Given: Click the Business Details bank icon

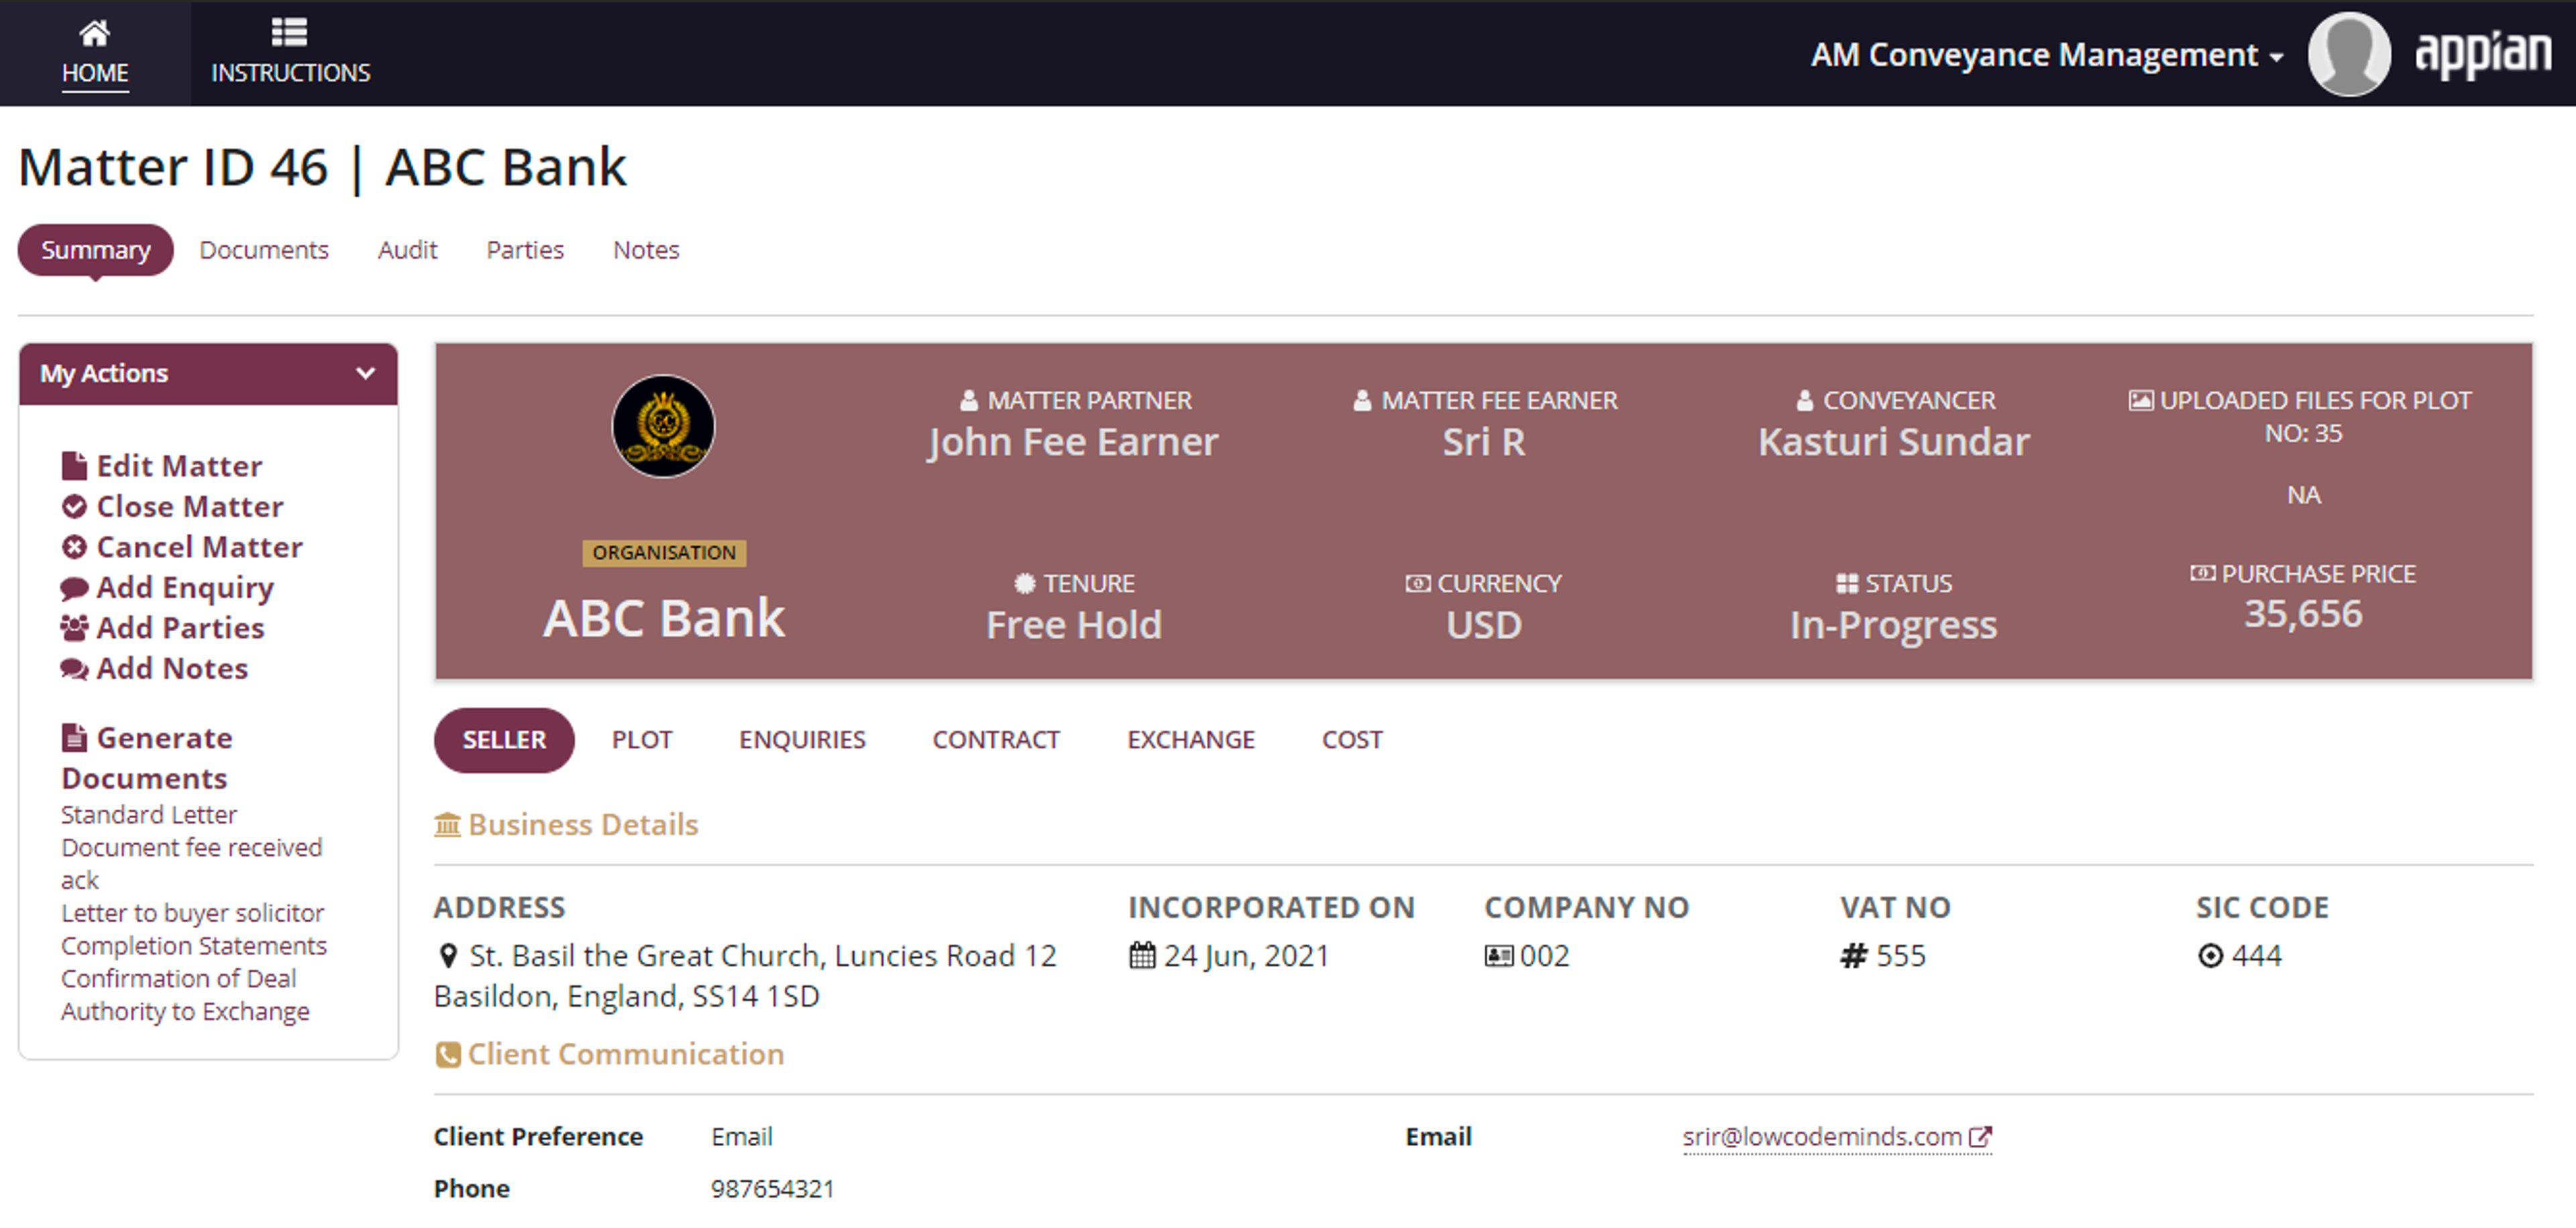Looking at the screenshot, I should (x=447, y=825).
